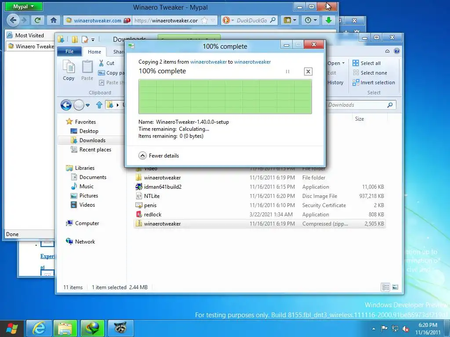Open quick access toolbar customize dropdown
Image resolution: width=450 pixels, height=337 pixels.
93,39
